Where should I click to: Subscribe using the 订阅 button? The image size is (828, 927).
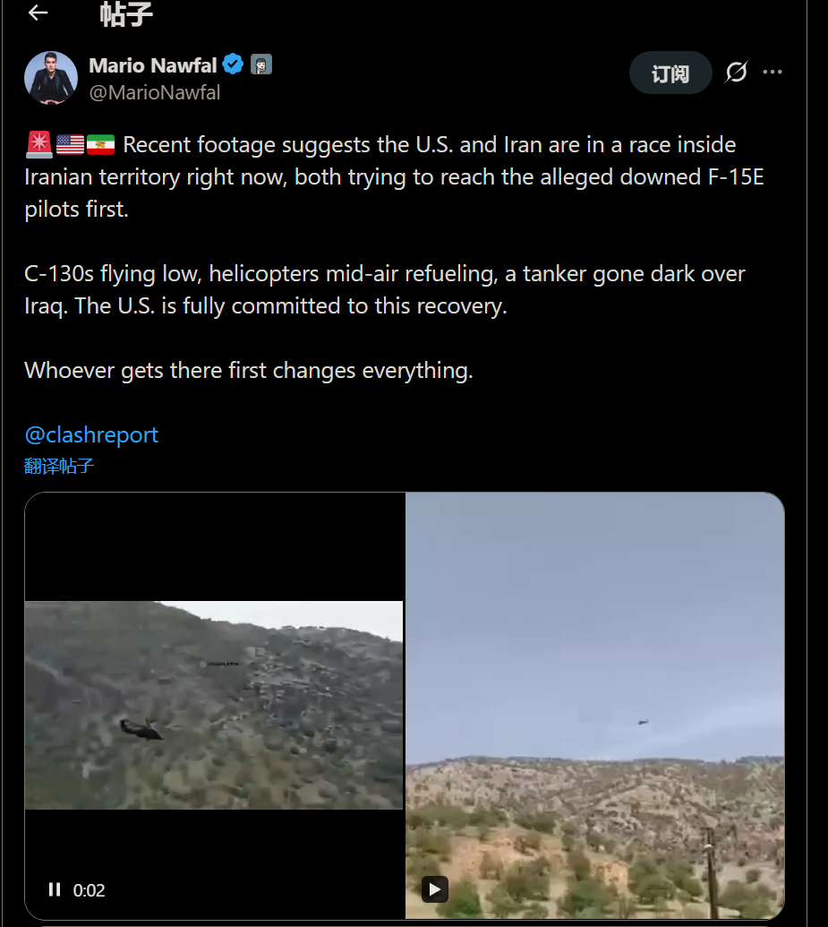[x=670, y=73]
